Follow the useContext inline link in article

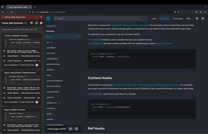point(96,94)
